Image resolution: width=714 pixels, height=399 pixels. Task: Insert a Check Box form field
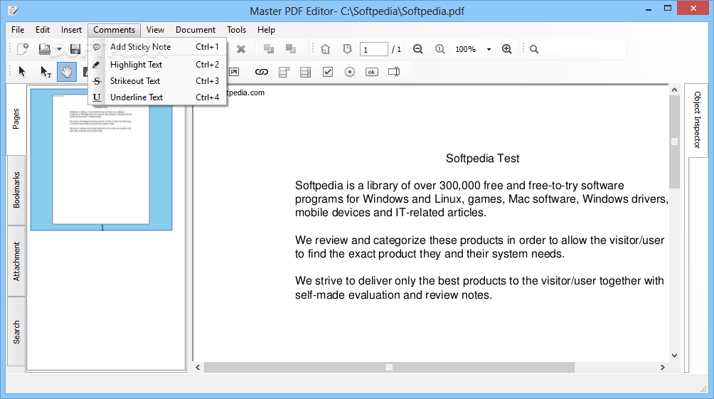click(328, 72)
